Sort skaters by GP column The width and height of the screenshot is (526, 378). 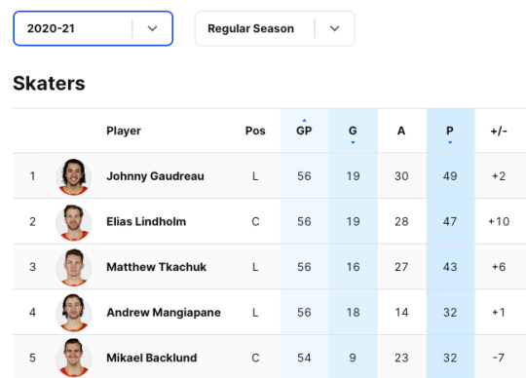(304, 131)
